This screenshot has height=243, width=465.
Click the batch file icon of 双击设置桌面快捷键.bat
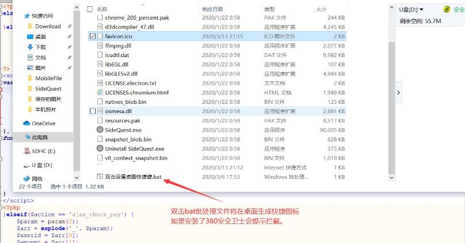(x=100, y=177)
